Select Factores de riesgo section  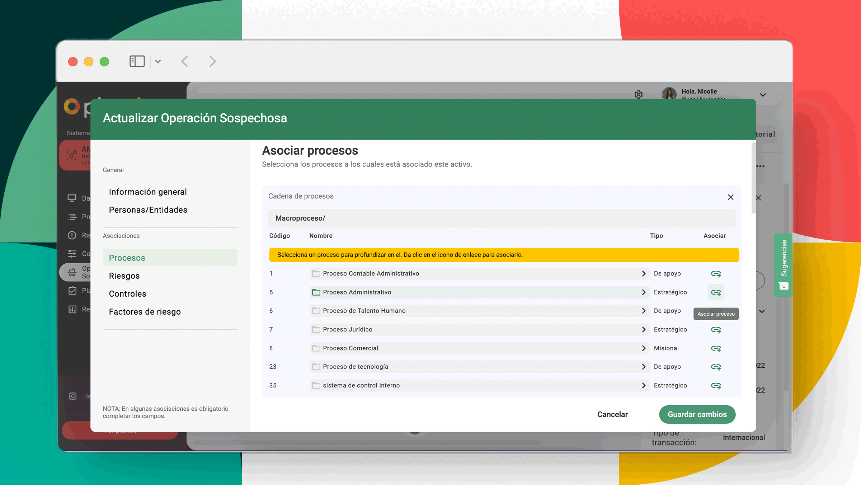click(x=145, y=312)
